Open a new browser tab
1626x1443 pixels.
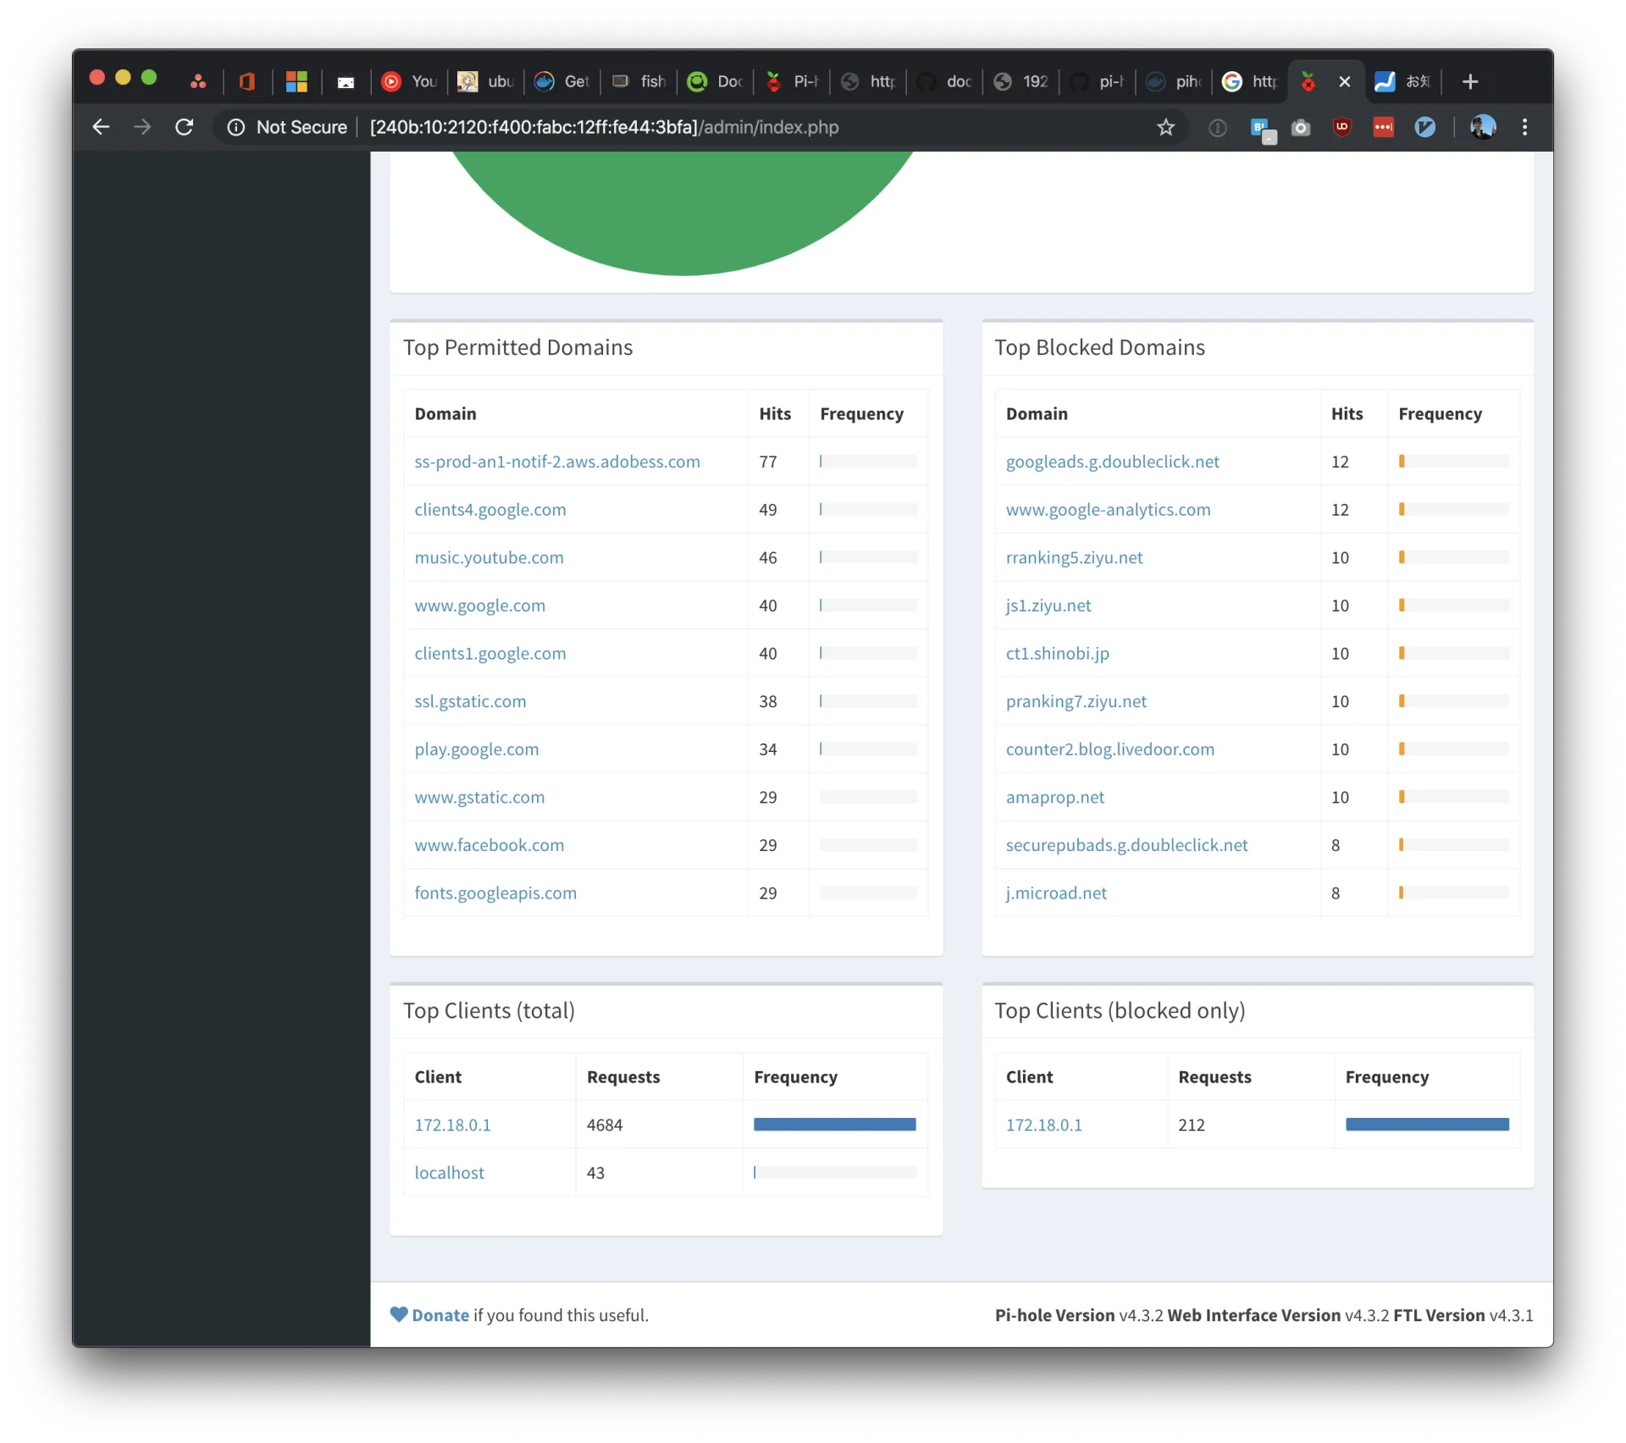pos(1470,81)
